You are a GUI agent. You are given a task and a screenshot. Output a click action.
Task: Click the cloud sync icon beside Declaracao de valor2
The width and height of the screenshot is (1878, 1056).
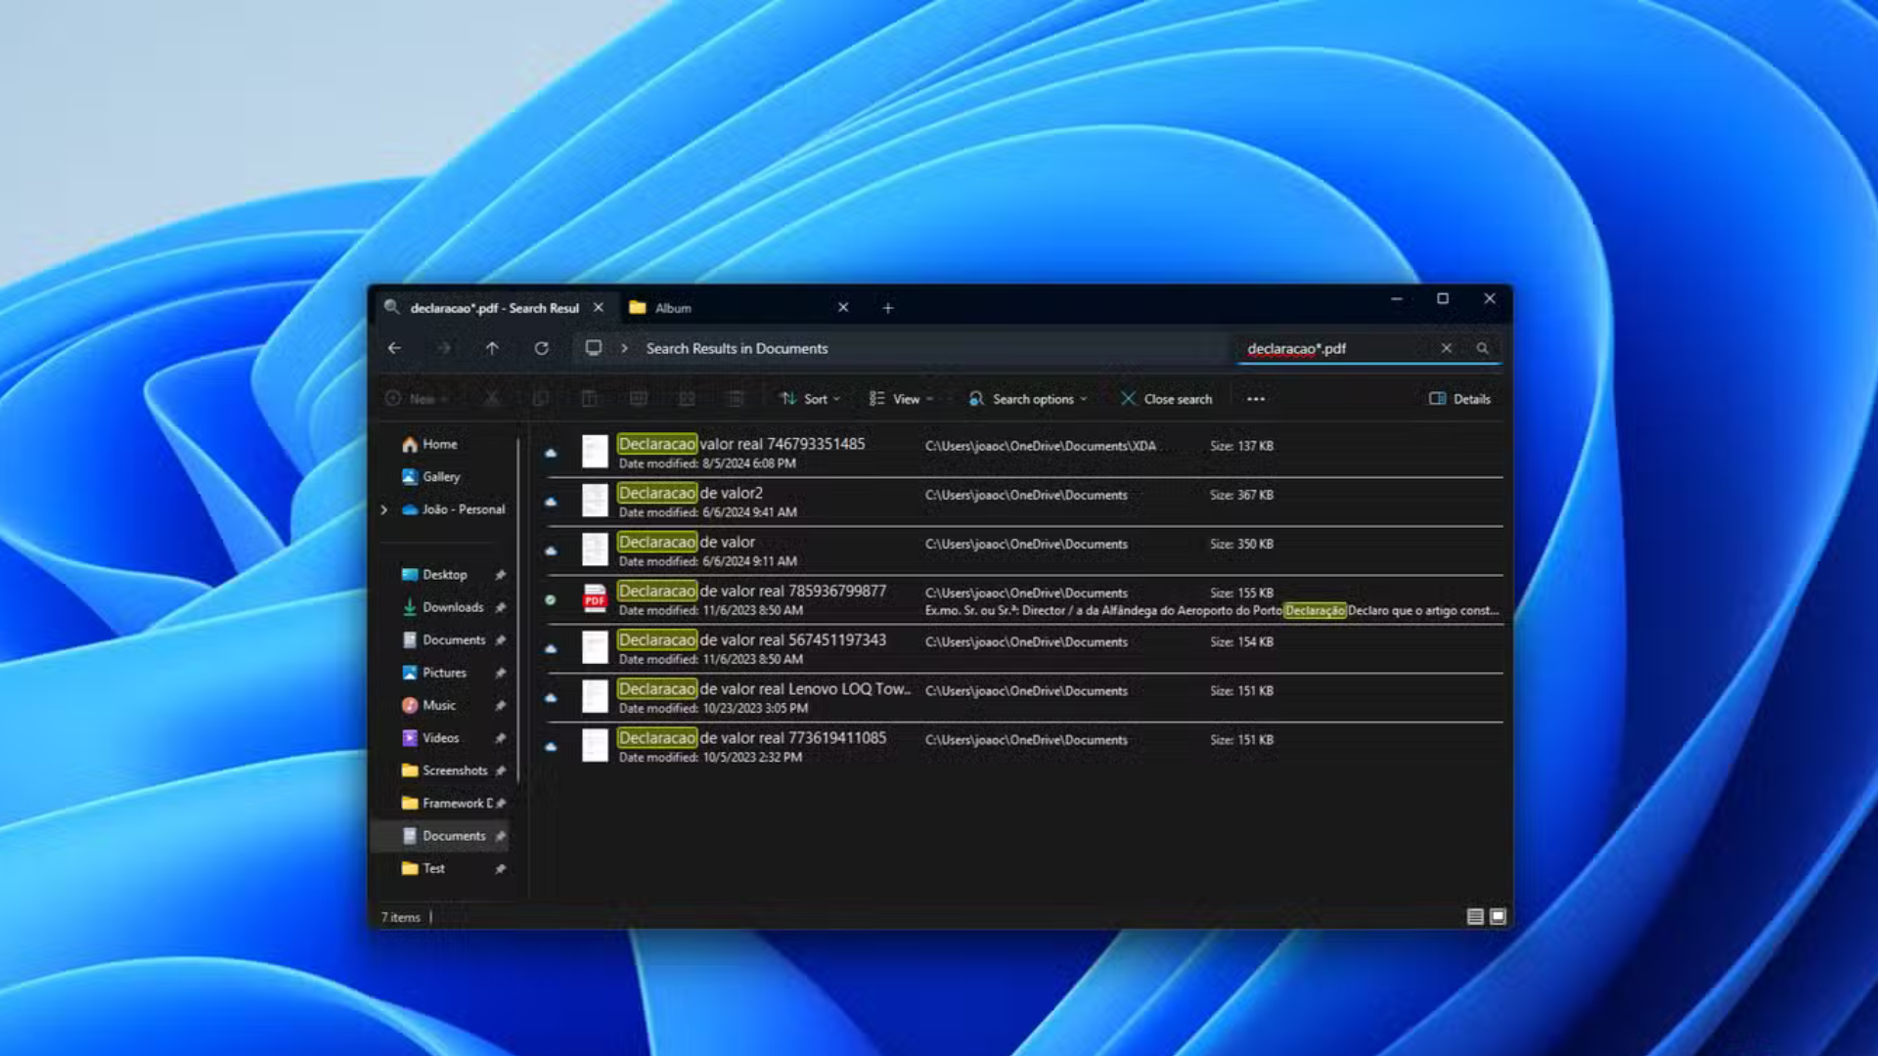click(x=553, y=501)
